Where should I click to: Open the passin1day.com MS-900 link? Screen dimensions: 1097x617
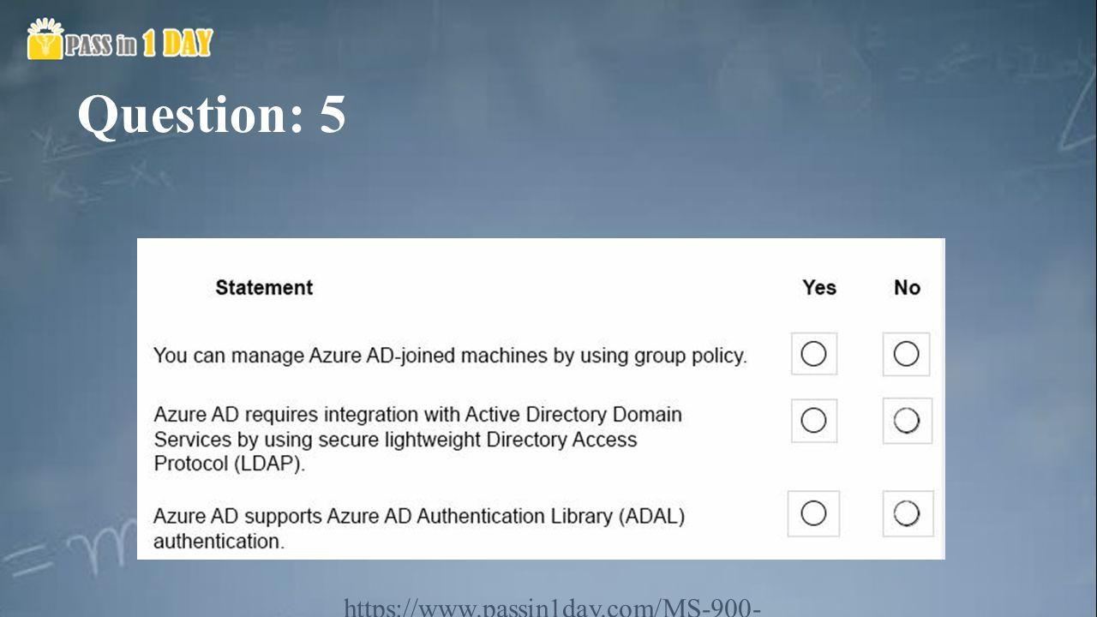pos(553,608)
